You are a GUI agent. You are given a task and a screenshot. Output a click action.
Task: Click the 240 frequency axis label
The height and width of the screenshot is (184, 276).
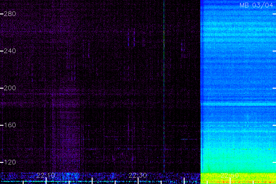click(10, 51)
